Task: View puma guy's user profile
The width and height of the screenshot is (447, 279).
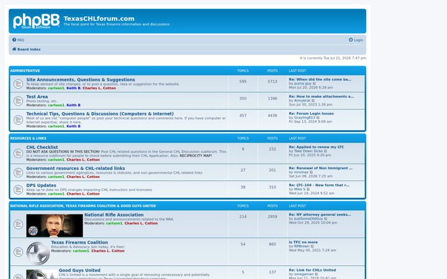Action: coord(303,84)
